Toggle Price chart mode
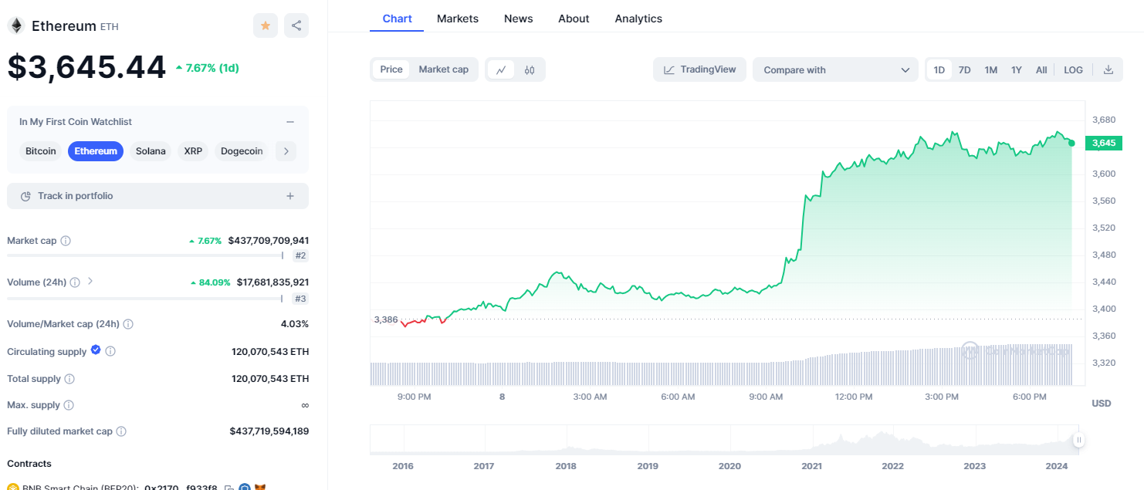 (x=391, y=69)
